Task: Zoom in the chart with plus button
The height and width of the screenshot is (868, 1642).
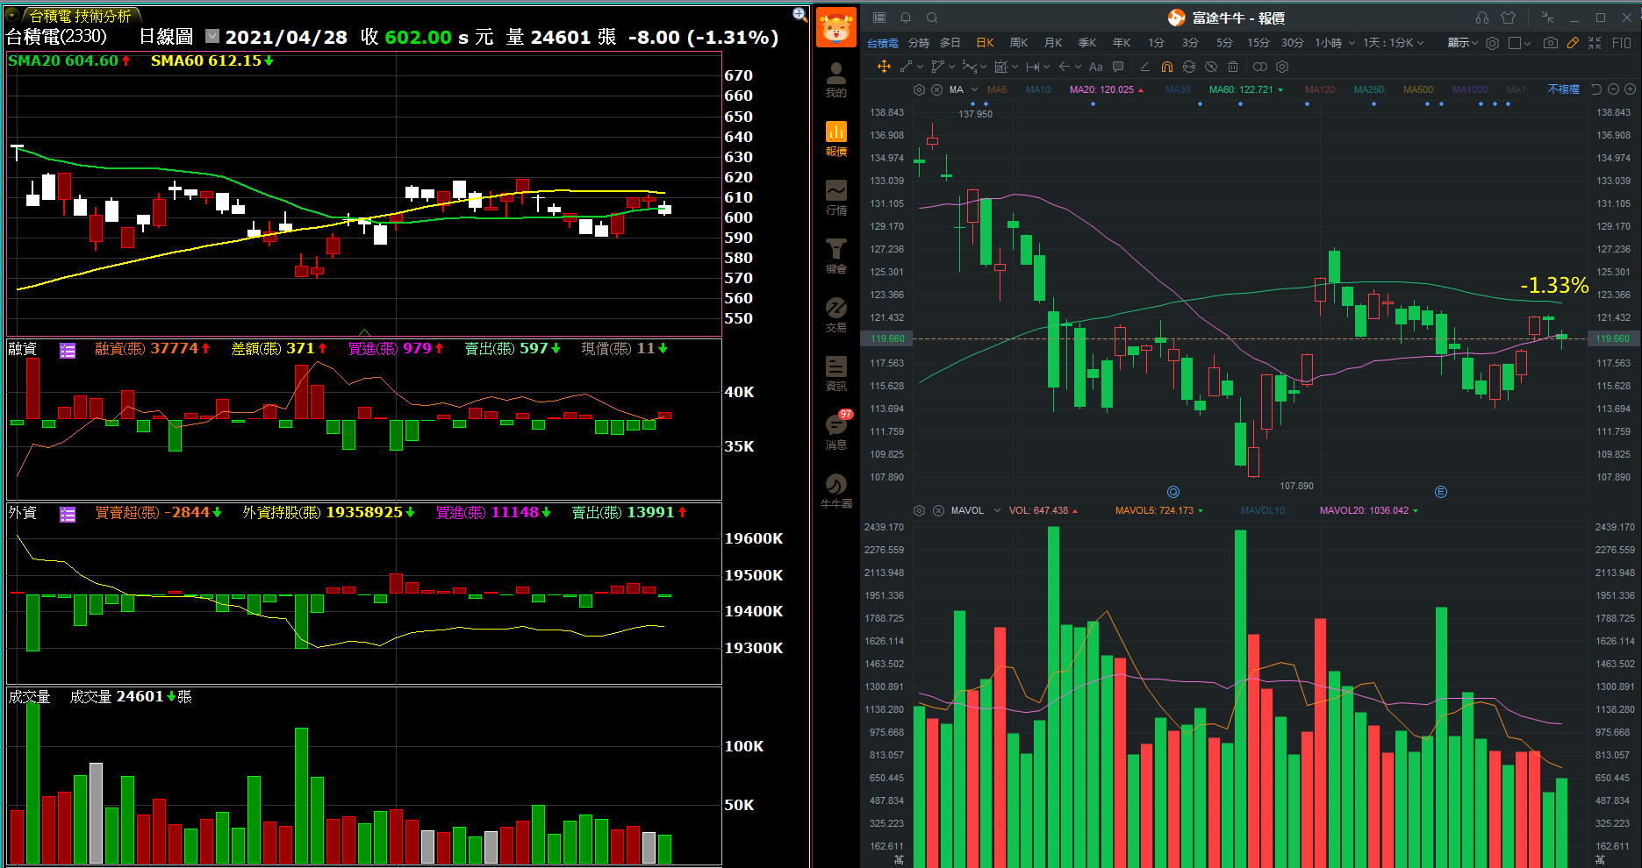Action: point(1630,89)
